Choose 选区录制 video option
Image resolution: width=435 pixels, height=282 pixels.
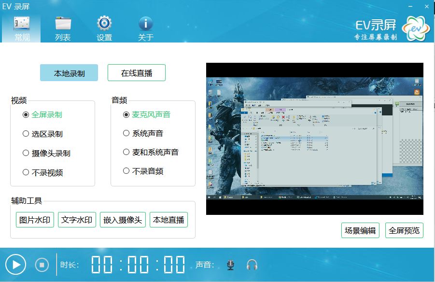pos(42,134)
